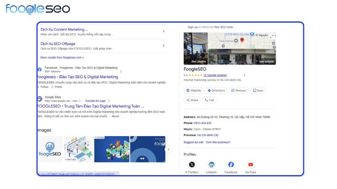337x189 pixels.
Task: Expand the Dịch Vụ Content Marketing result
Action: click(163, 31)
